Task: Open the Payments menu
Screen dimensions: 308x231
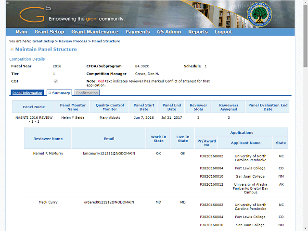Action: click(x=138, y=32)
